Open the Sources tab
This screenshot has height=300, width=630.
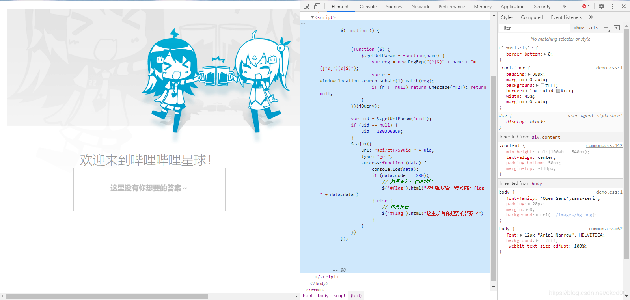[394, 6]
